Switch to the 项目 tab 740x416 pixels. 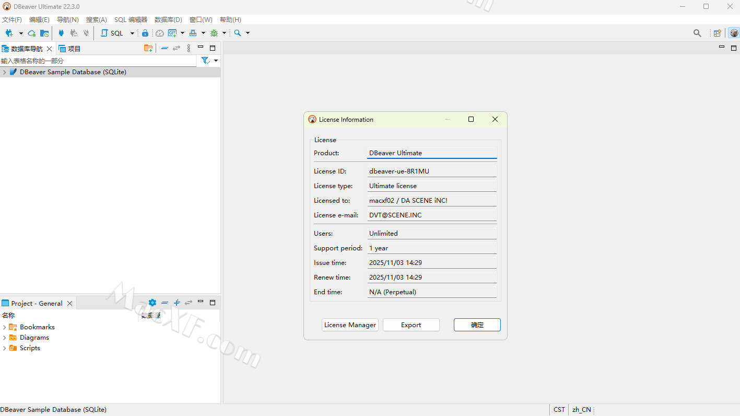70,49
